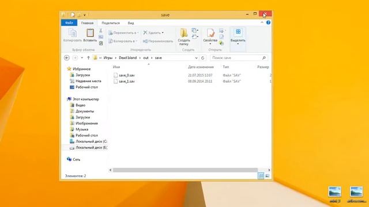The image size is (369, 207).
Task: Sort by the Имя column header
Action: 116,67
